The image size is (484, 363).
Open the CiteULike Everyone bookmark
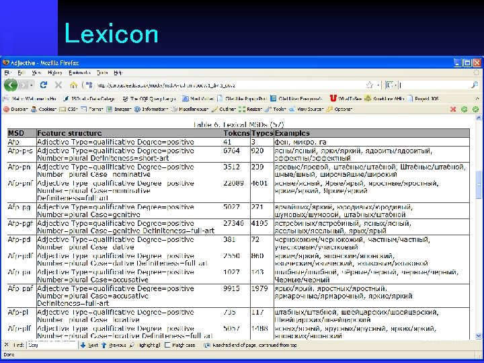click(x=296, y=98)
